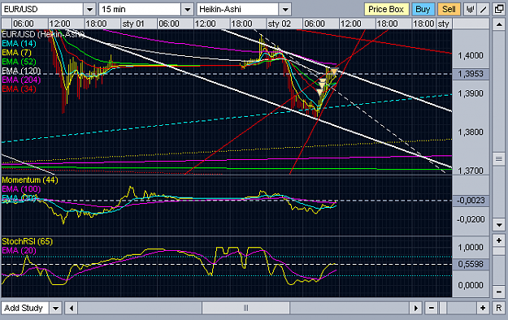Screen dimensions: 508x320
Task: Click the sty 02 date label
Action: click(279, 24)
